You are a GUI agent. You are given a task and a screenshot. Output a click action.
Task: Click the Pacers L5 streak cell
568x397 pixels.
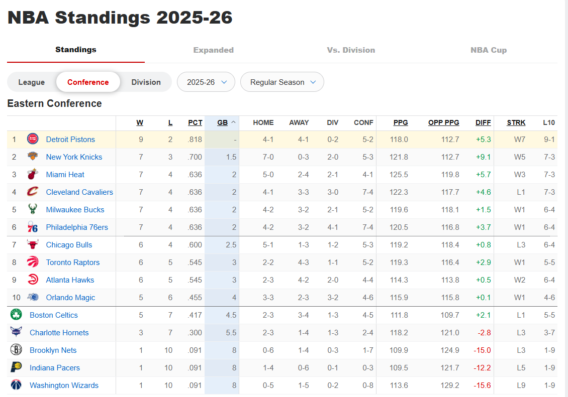click(x=521, y=368)
